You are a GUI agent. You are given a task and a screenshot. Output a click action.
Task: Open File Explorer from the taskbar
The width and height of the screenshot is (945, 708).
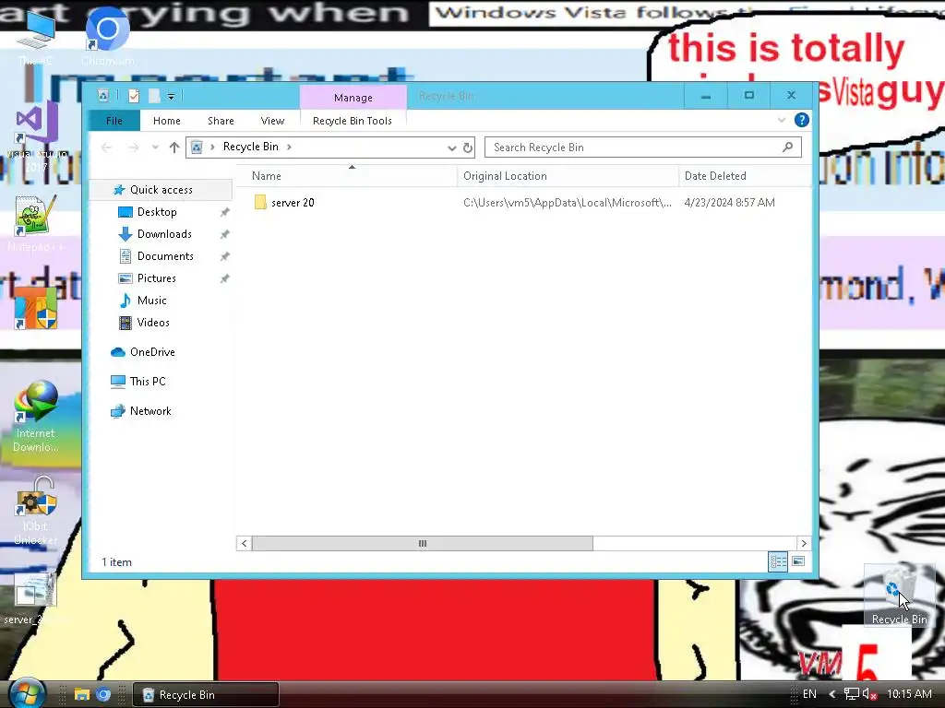click(82, 695)
